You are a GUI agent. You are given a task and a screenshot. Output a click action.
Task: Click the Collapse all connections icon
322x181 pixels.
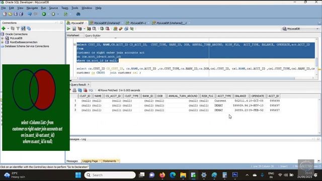point(29,28)
